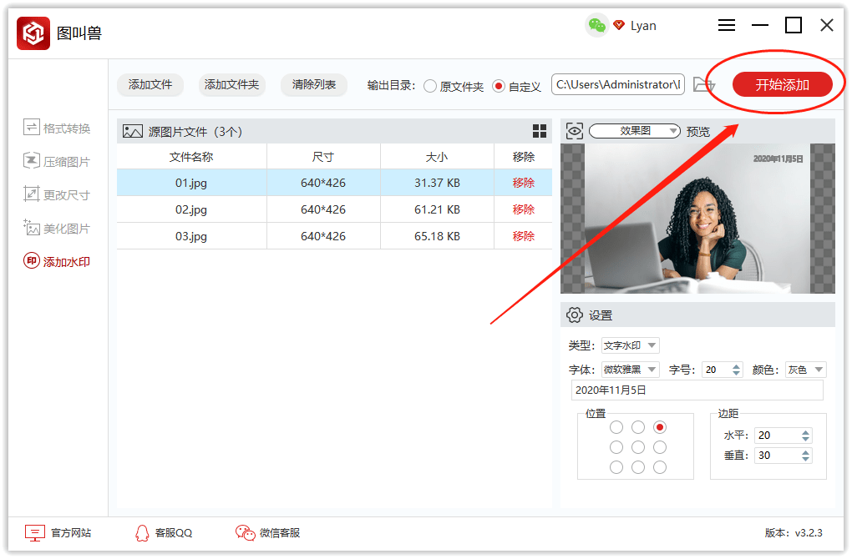852x559 pixels.
Task: Switch file list to grid view icon
Action: click(540, 131)
